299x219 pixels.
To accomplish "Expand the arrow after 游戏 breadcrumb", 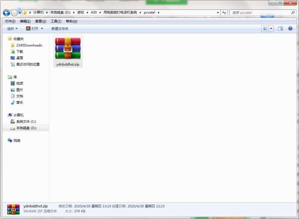I will click(87, 12).
